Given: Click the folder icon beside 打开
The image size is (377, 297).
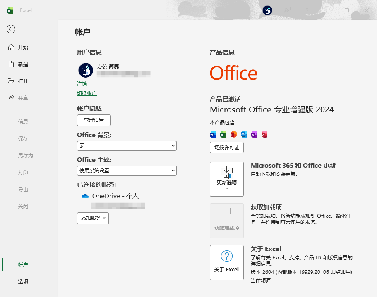Looking at the screenshot, I should point(11,81).
